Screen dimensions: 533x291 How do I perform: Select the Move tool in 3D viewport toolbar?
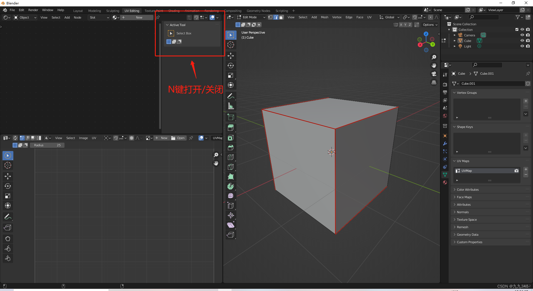coord(231,56)
